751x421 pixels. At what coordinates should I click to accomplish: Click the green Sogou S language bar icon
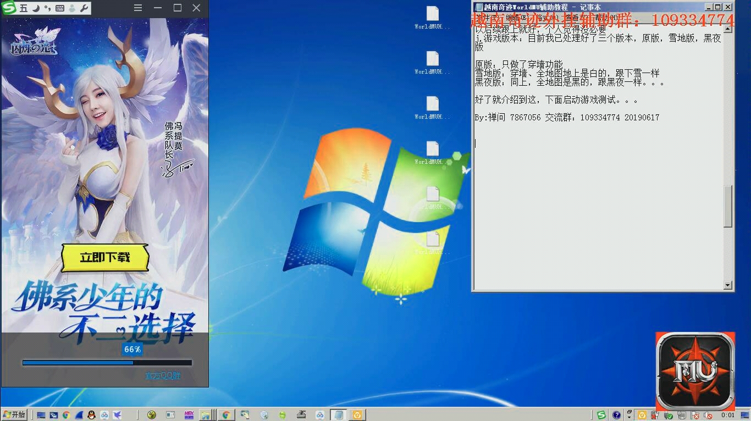[601, 415]
